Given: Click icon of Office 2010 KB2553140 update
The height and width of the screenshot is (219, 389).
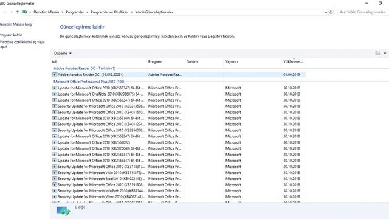Looking at the screenshot, I should (x=55, y=118).
